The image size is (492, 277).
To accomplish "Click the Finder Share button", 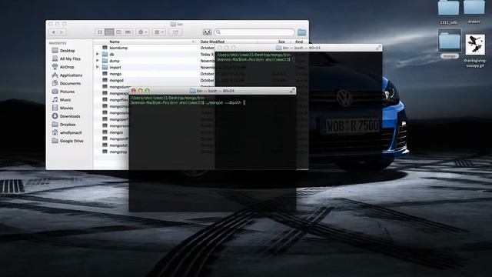I will click(x=175, y=32).
